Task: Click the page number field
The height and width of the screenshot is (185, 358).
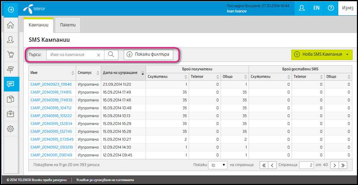Action: tap(306, 165)
